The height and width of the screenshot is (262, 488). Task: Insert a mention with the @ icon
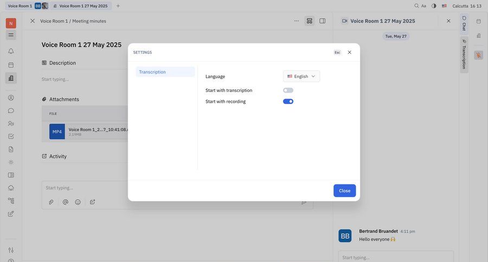pyautogui.click(x=65, y=202)
